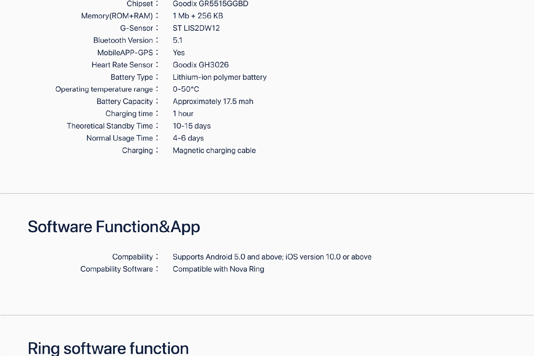This screenshot has height=356, width=534.
Task: Click the 4-6 days usage value
Action: [x=188, y=138]
